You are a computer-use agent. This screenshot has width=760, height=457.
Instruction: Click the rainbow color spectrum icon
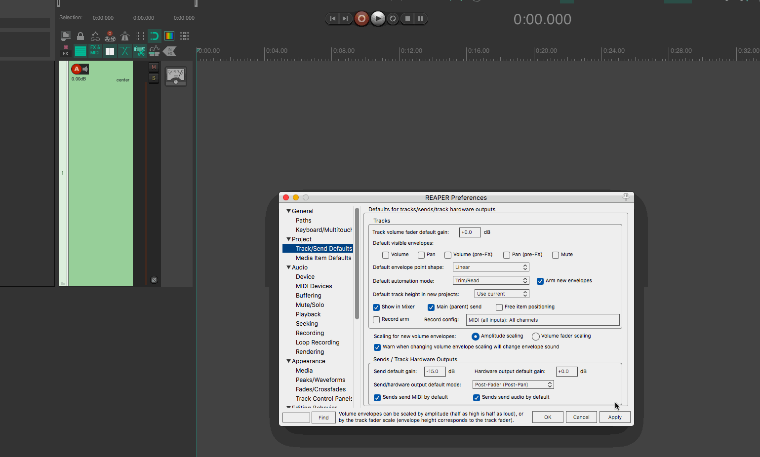coord(169,36)
